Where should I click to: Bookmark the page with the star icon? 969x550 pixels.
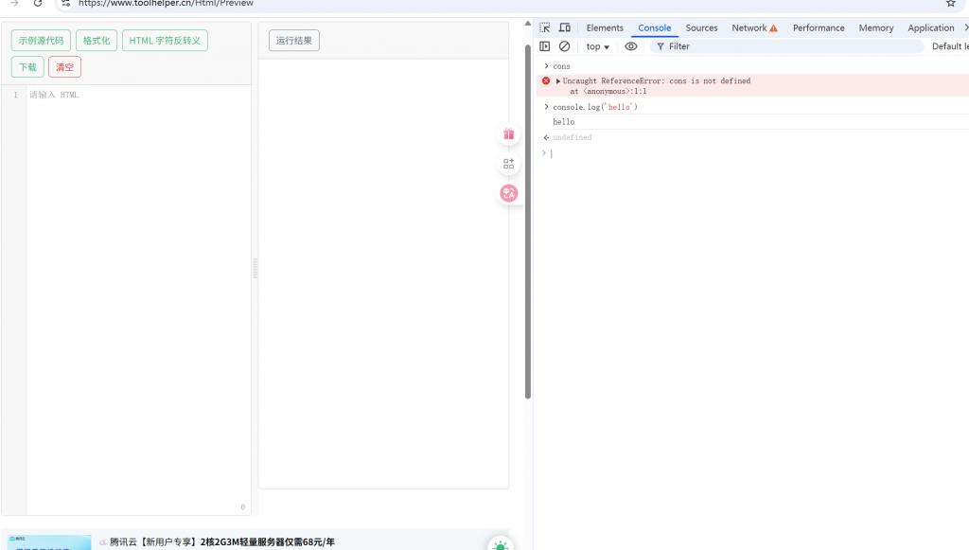[x=951, y=4]
